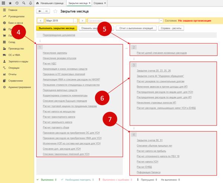The height and width of the screenshot is (183, 223).
Task: Click the ОС и НМА truck icon
Action: [4, 55]
